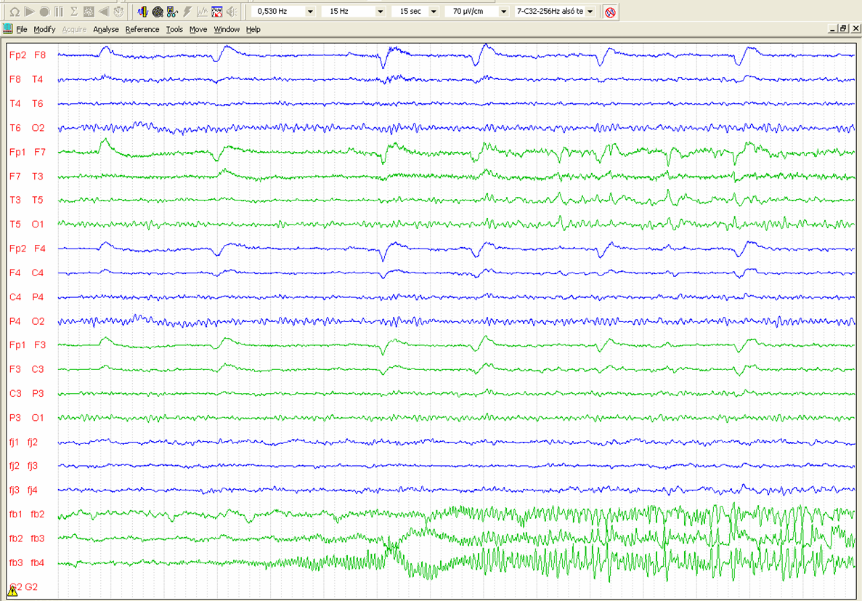This screenshot has width=862, height=601.
Task: Click the Omega impedance toolbar icon
Action: coord(15,12)
